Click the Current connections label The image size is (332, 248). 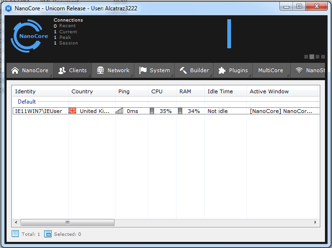point(68,32)
